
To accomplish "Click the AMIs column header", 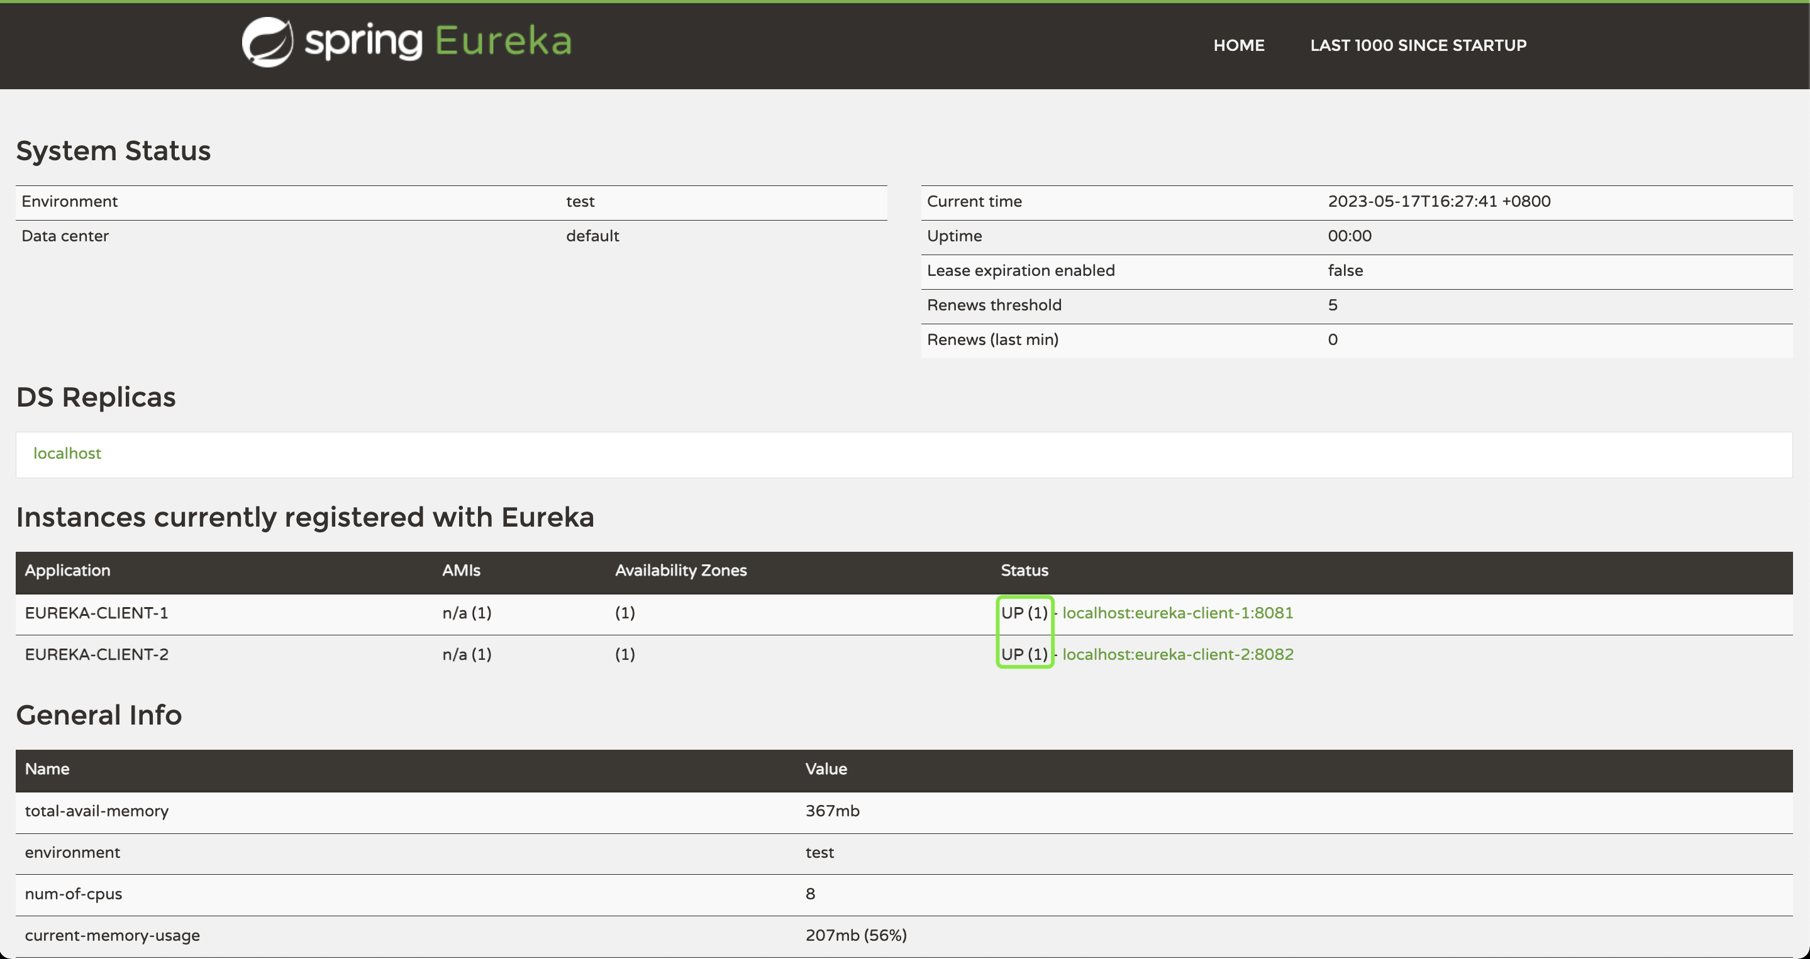I will [461, 571].
